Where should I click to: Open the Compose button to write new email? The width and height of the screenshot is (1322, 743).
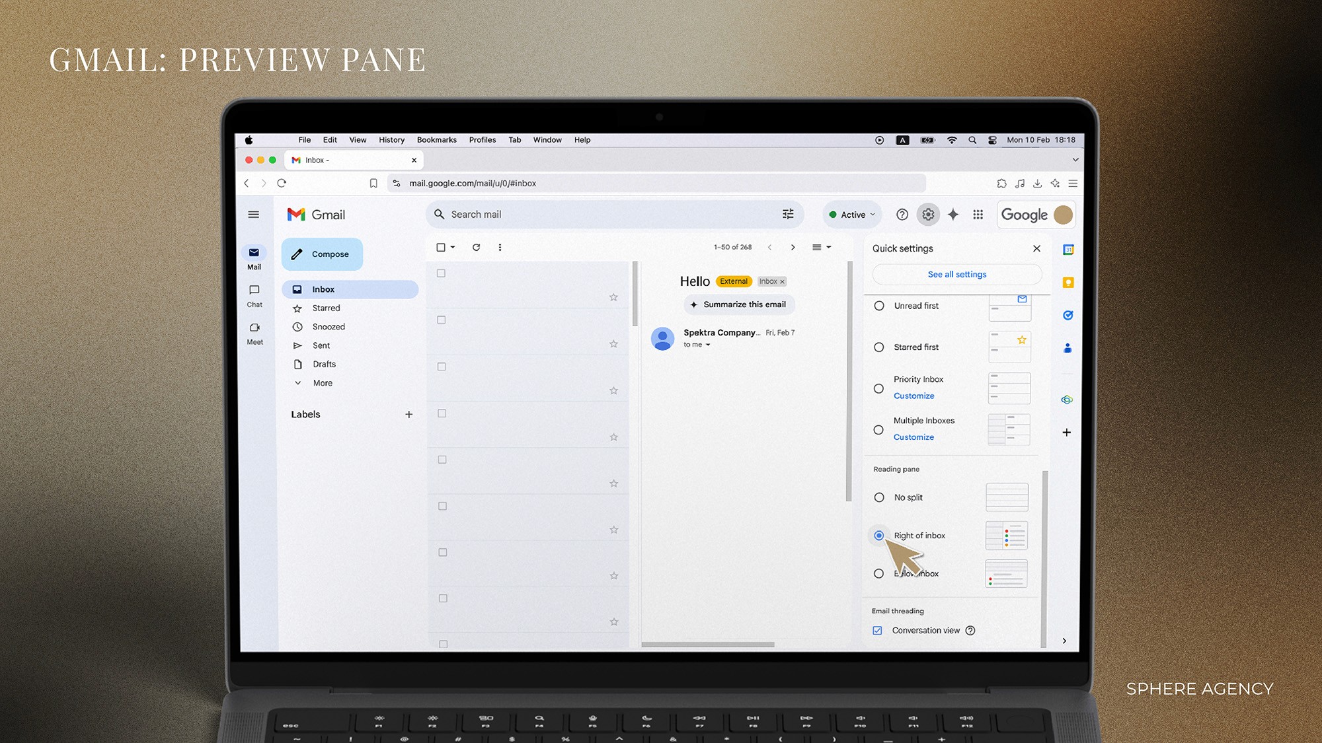(x=322, y=254)
